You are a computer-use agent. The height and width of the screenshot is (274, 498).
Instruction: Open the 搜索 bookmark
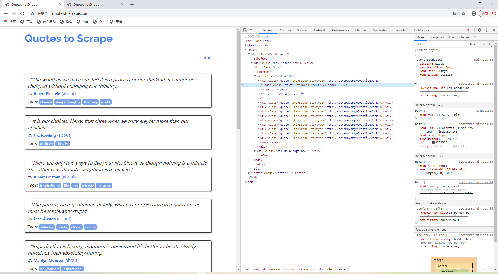click(x=66, y=22)
